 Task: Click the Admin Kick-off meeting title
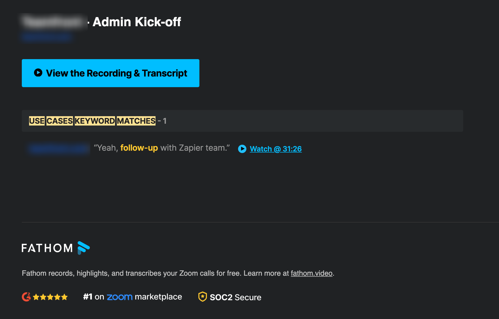point(137,22)
